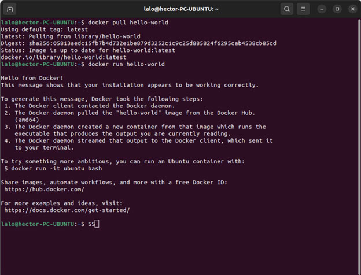Click step 1 'Docker client contacted' line
Screen dimensions: 361x275
[x=90, y=106]
